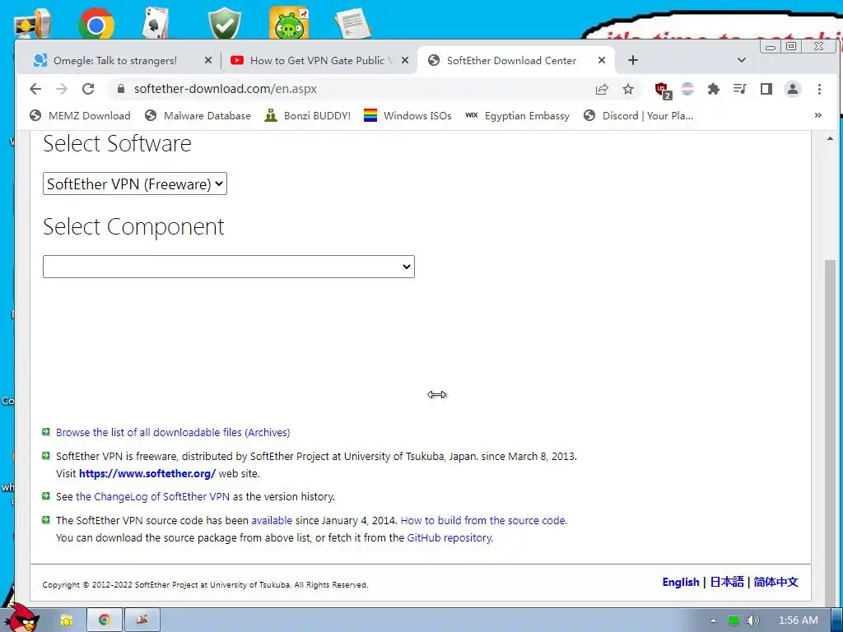Switch language to English
The image size is (843, 632).
(x=681, y=582)
